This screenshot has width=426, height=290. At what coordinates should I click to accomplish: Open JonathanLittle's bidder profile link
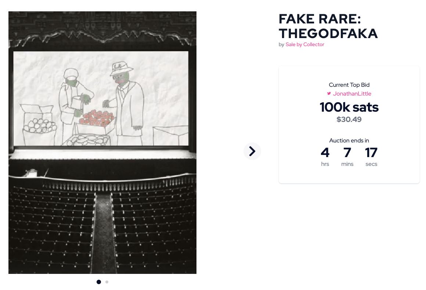click(x=352, y=94)
